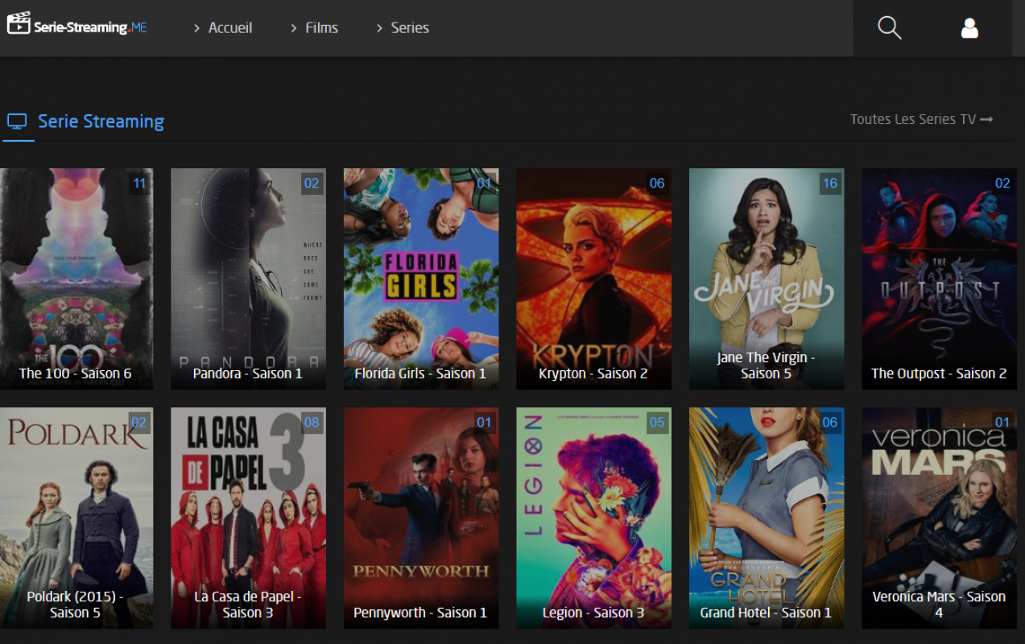Click episode badge 02 on The Outpost
Viewport: 1025px width, 644px height.
click(x=1002, y=184)
